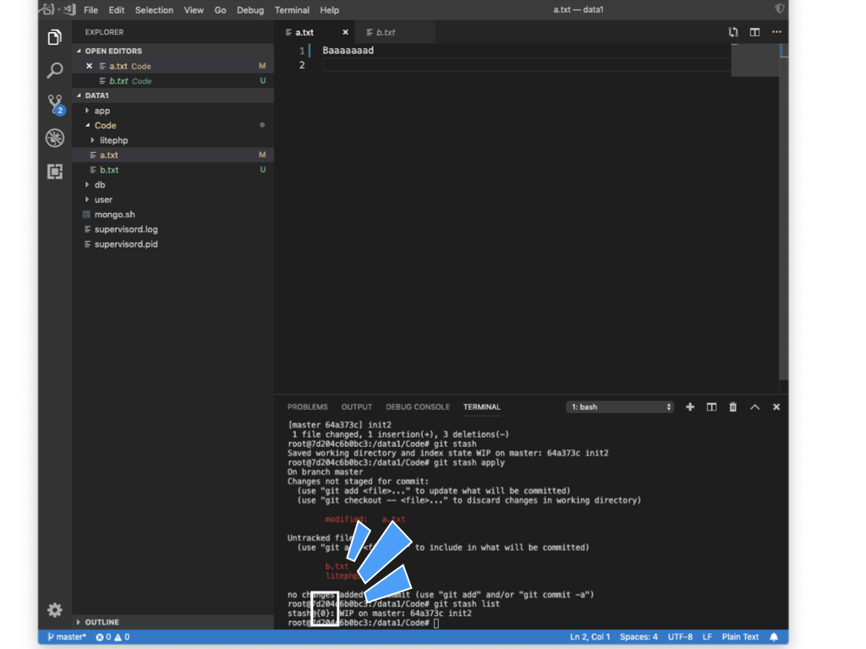The width and height of the screenshot is (866, 649).
Task: Open supervisord.log file in explorer
Action: tap(126, 229)
